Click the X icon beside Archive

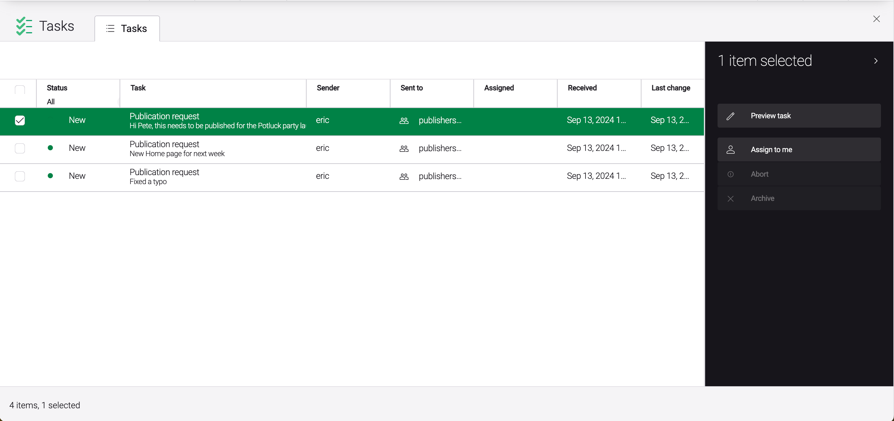tap(731, 198)
